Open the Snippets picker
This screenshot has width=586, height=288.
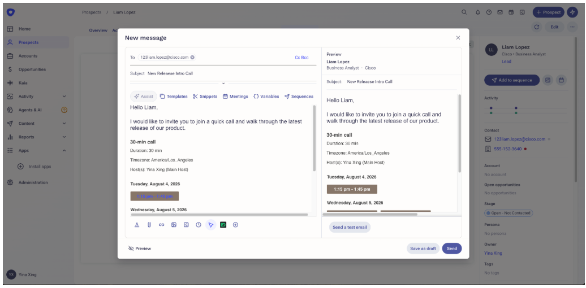pyautogui.click(x=205, y=96)
